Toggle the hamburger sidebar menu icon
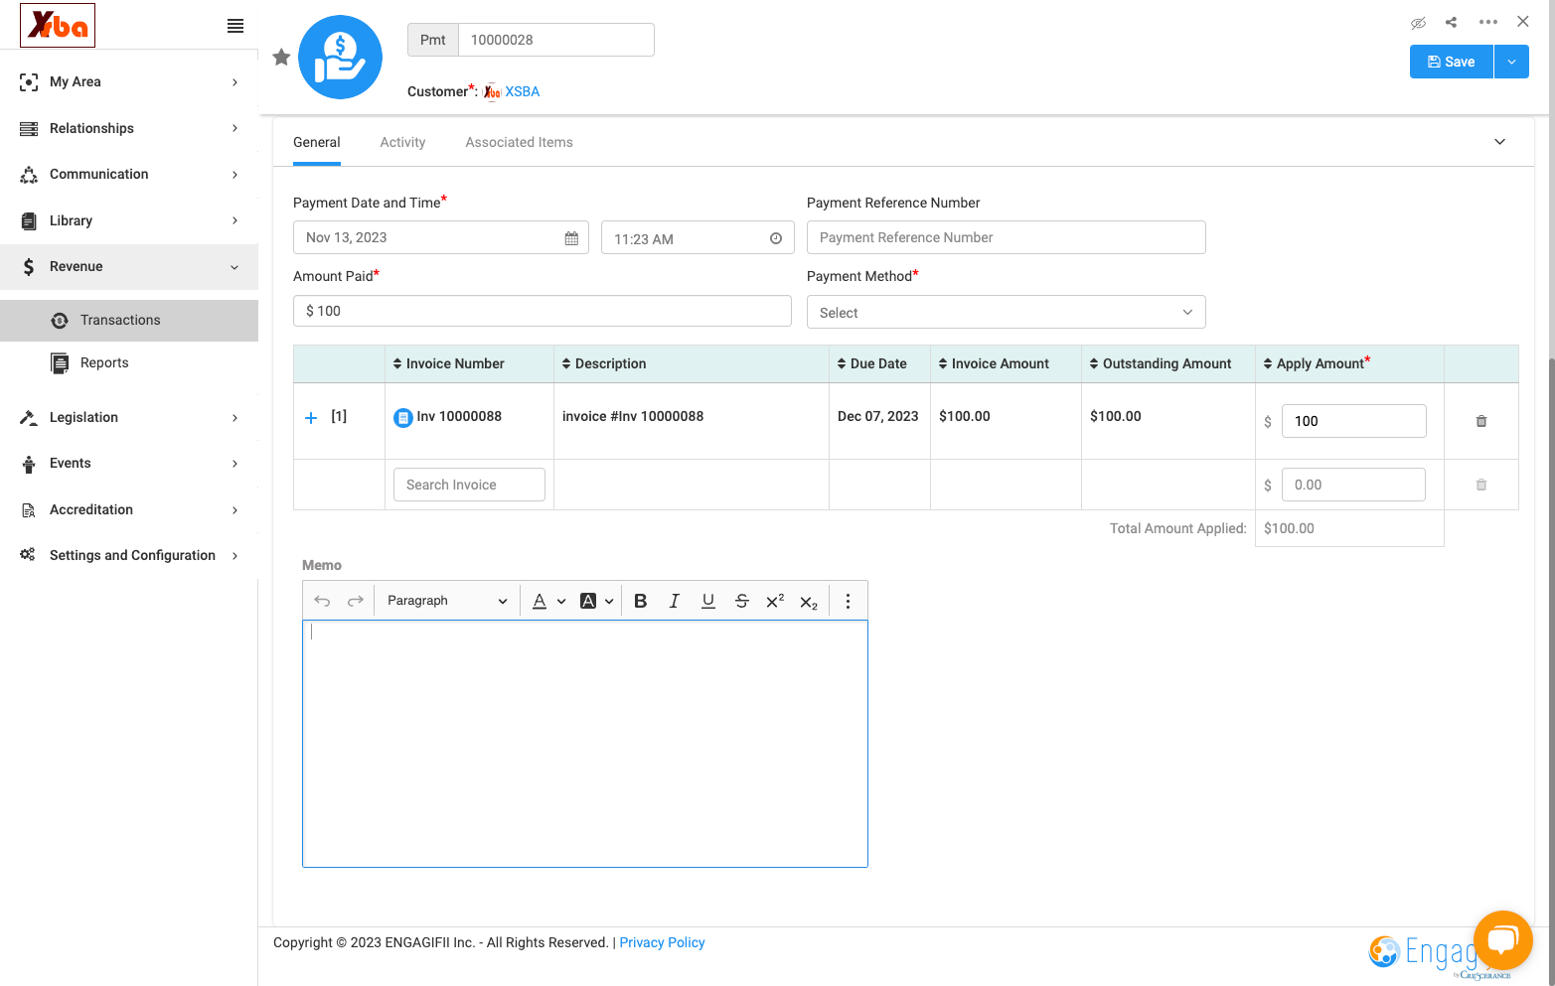 [235, 26]
